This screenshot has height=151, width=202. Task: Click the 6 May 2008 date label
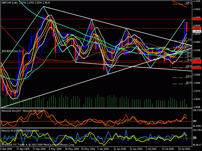55,149
